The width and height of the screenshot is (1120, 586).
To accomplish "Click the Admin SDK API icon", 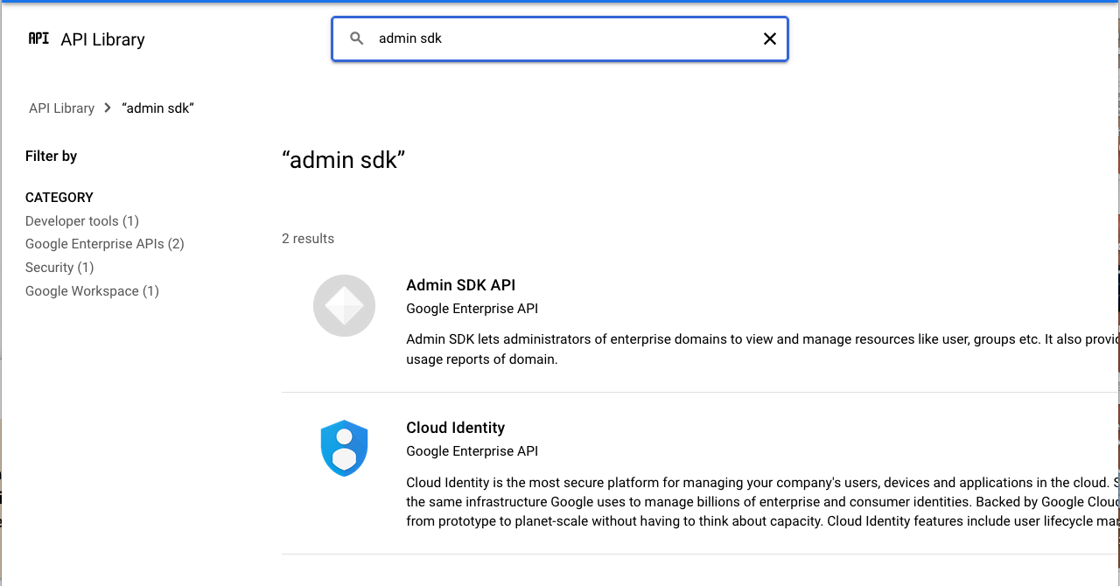I will point(344,306).
